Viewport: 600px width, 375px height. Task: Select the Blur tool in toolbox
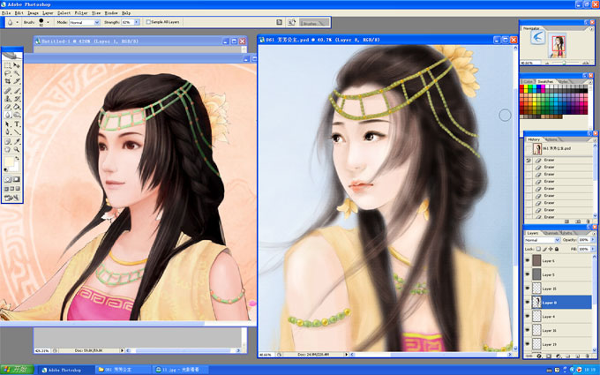click(x=7, y=115)
